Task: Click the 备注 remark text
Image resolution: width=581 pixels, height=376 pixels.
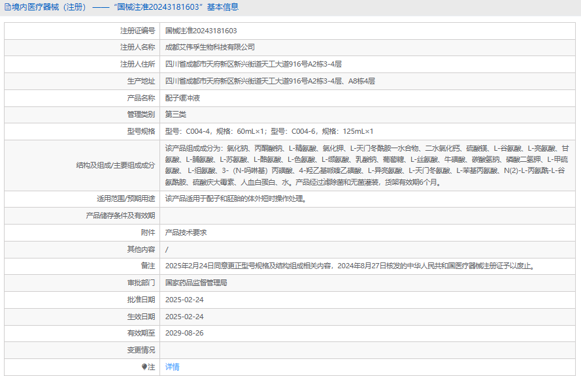Action: coord(350,266)
